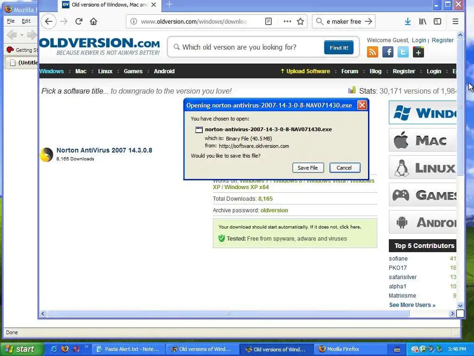Open the Firefox hamburger menu
Screen dimensions: 474x356
pos(455,21)
